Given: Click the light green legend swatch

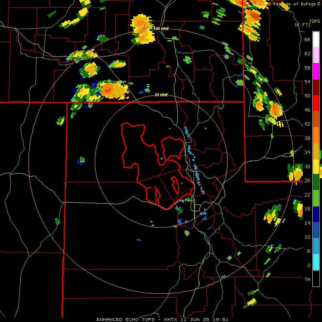Looking at the screenshot, I should [316, 198].
